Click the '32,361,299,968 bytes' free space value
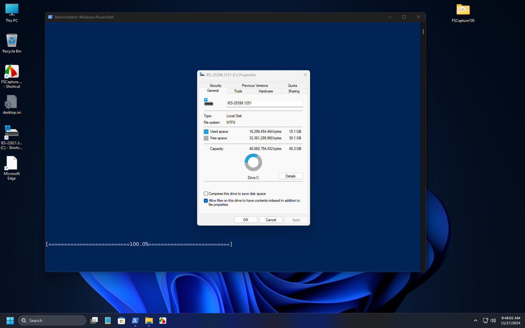 [x=265, y=138]
